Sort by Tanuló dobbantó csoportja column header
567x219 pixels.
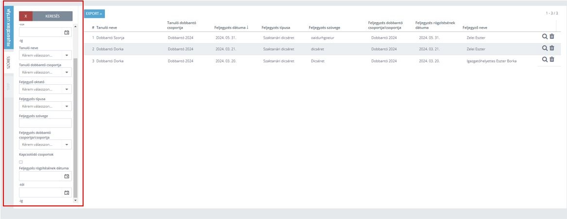(x=182, y=25)
